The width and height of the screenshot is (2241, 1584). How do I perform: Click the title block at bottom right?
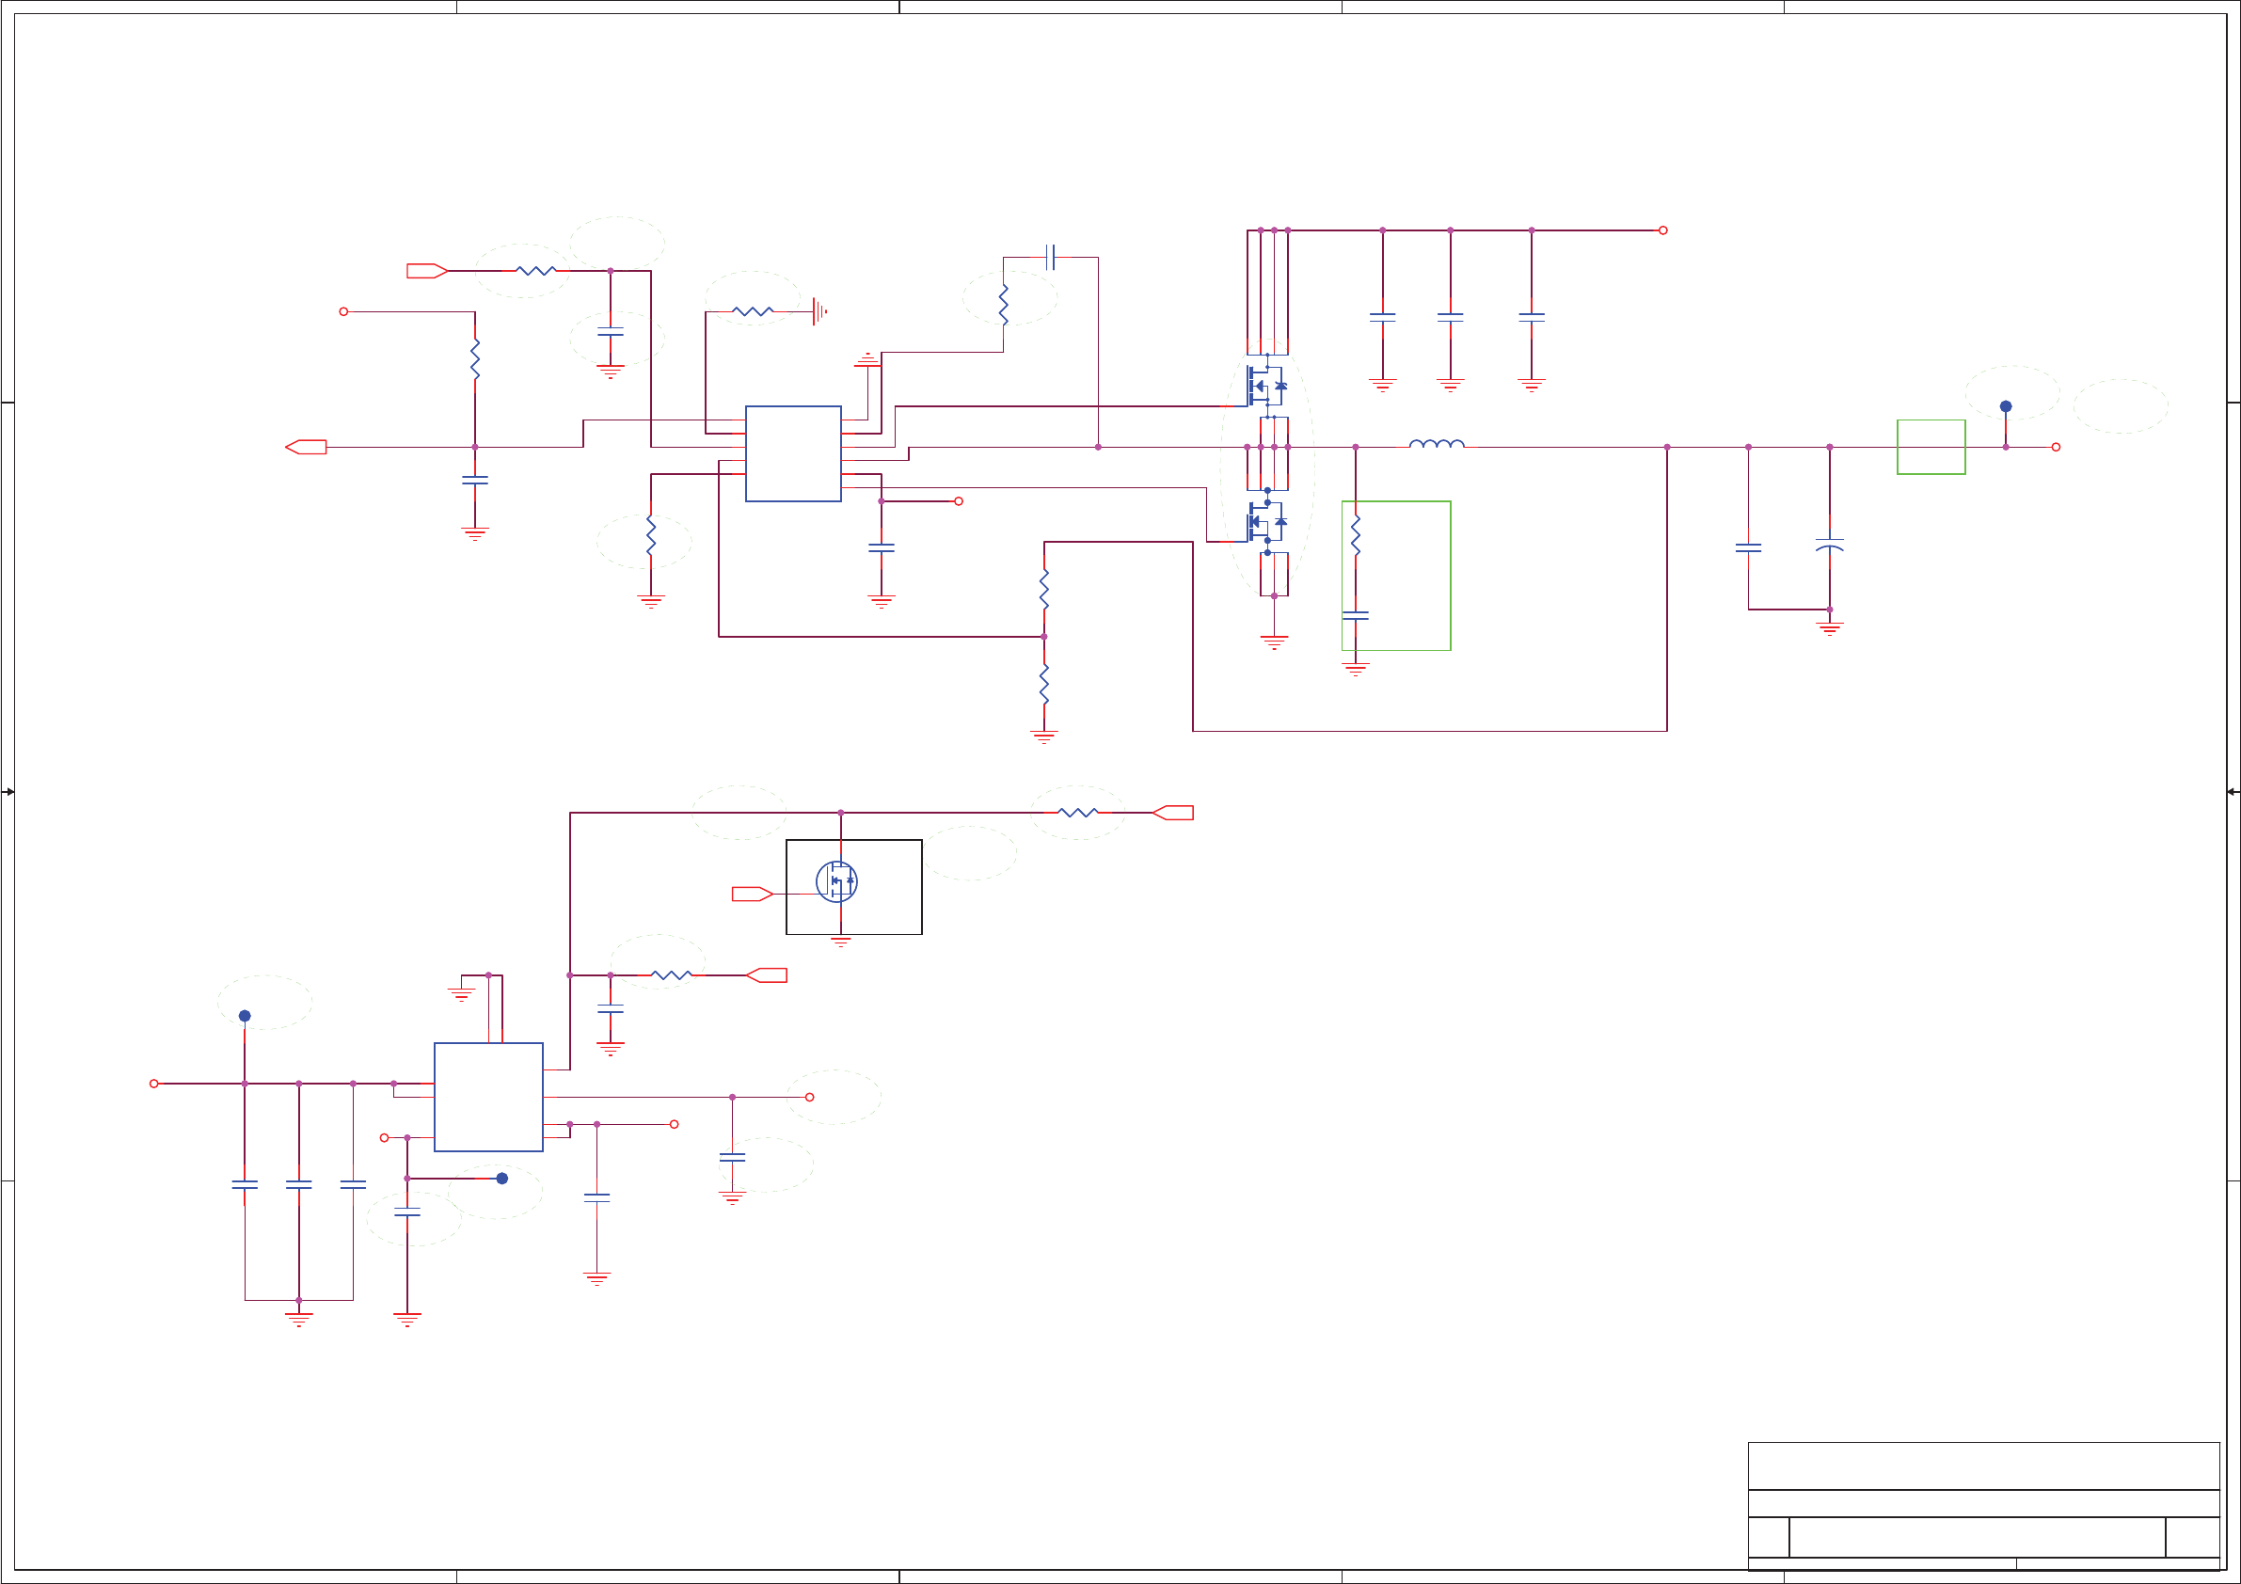(1983, 1505)
